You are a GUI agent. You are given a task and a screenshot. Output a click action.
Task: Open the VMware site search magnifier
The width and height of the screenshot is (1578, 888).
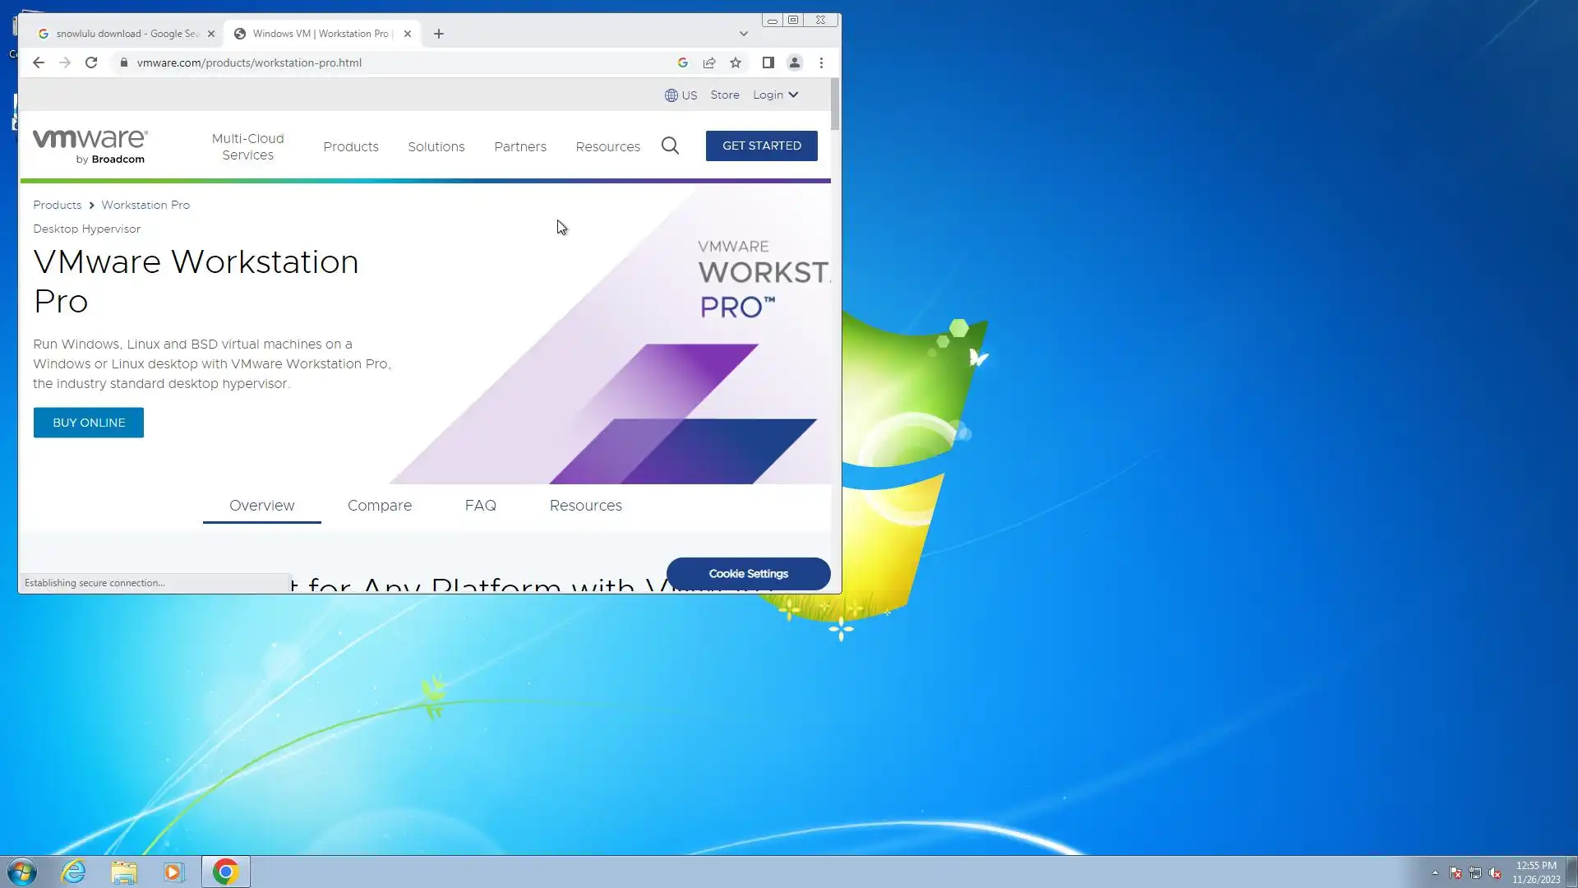pyautogui.click(x=670, y=146)
